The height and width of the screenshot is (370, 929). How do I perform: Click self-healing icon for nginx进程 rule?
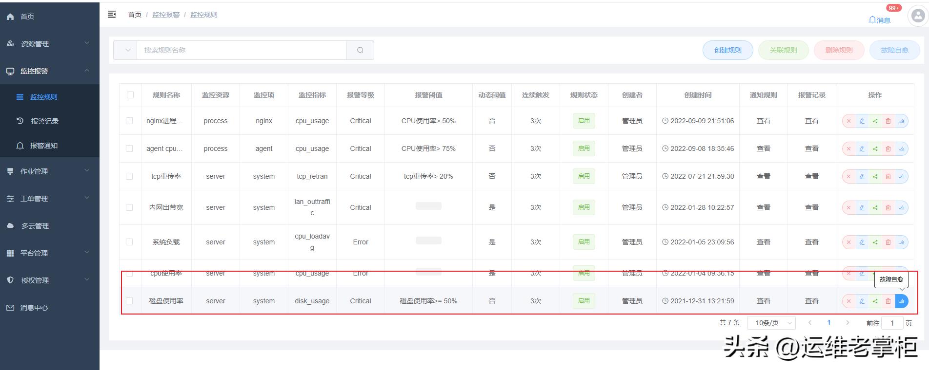(901, 121)
